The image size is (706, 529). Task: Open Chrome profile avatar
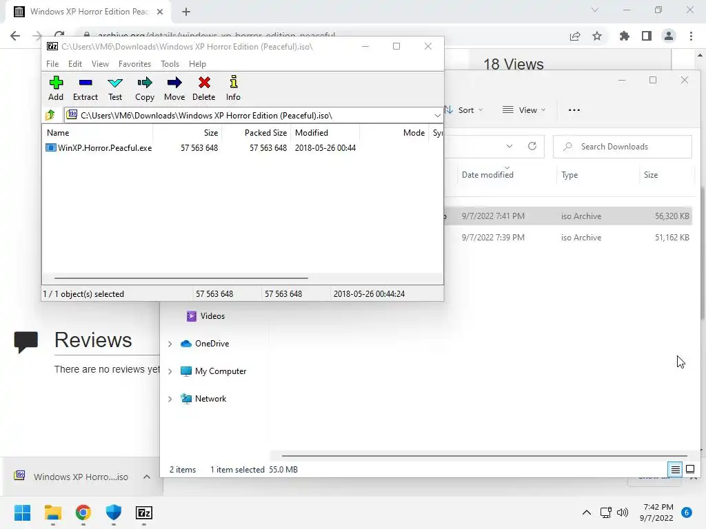point(669,36)
